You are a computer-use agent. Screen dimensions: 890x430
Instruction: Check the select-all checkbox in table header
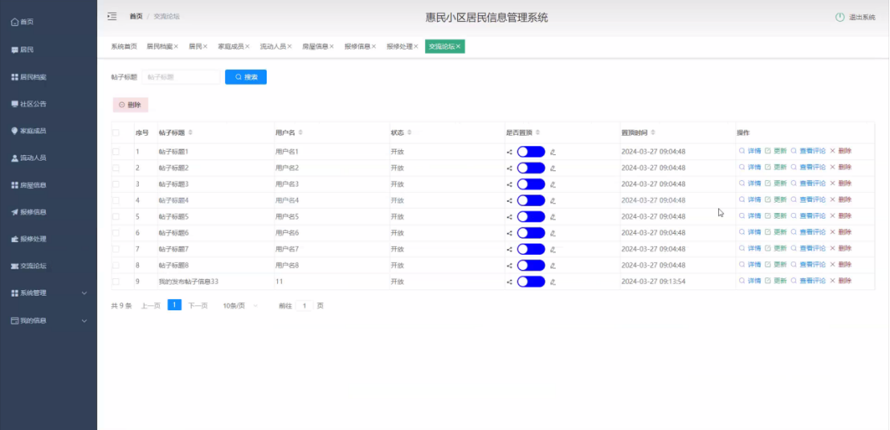[x=116, y=133]
